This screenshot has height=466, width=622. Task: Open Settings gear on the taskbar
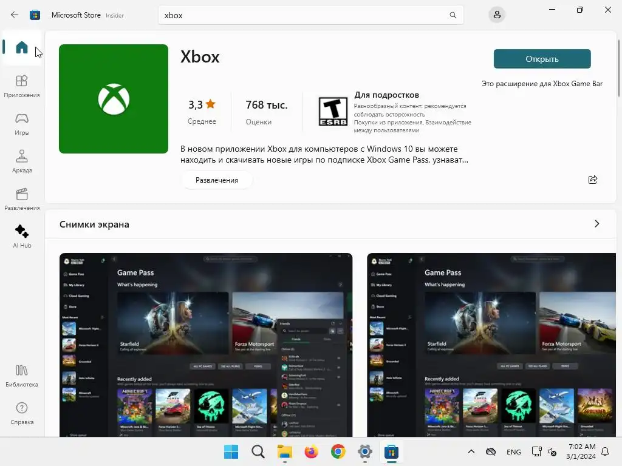pyautogui.click(x=364, y=451)
